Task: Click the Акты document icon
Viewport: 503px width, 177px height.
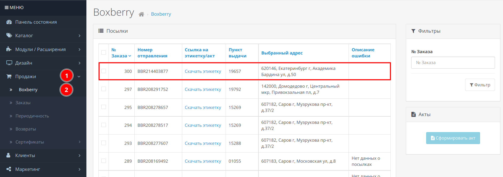Action: pos(414,114)
